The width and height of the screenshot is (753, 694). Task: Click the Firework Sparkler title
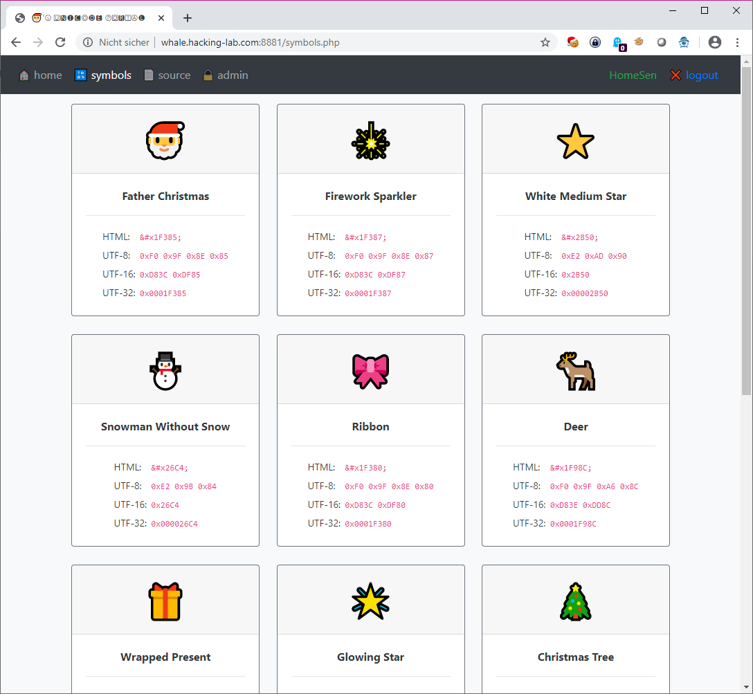370,197
